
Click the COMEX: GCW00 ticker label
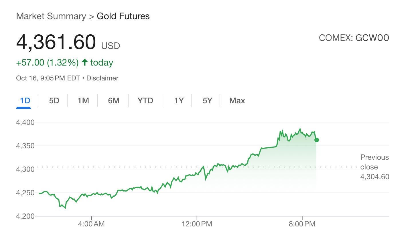[x=354, y=37]
